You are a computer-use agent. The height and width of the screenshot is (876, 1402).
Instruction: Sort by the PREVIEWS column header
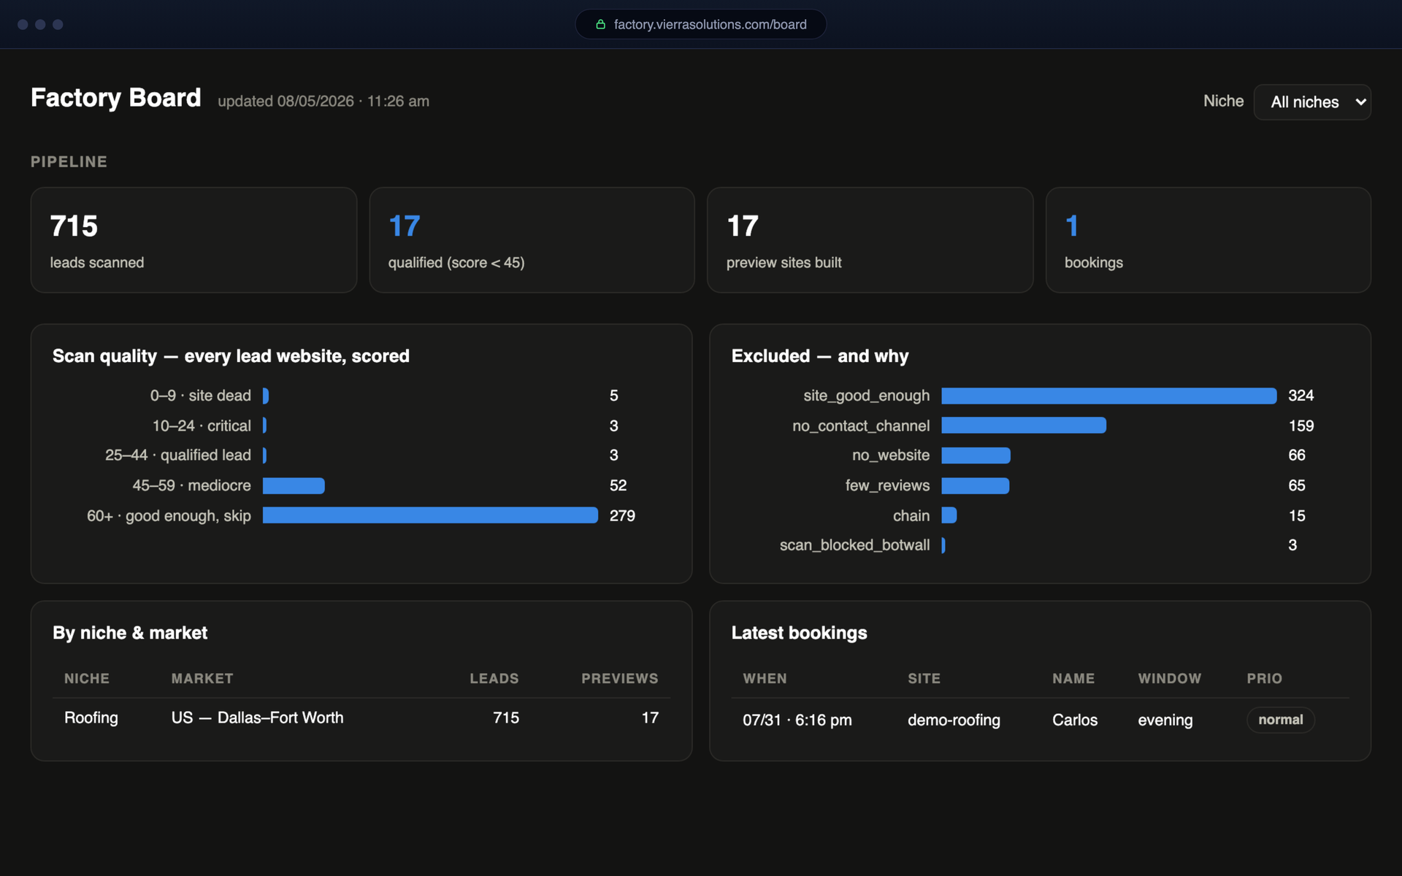[x=620, y=678]
